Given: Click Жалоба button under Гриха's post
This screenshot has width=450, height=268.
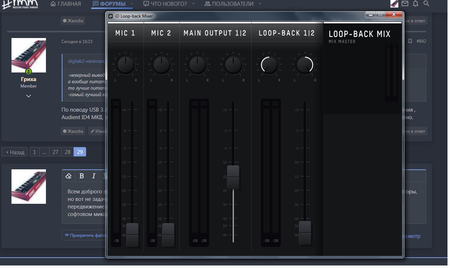Looking at the screenshot, I should pyautogui.click(x=73, y=131).
